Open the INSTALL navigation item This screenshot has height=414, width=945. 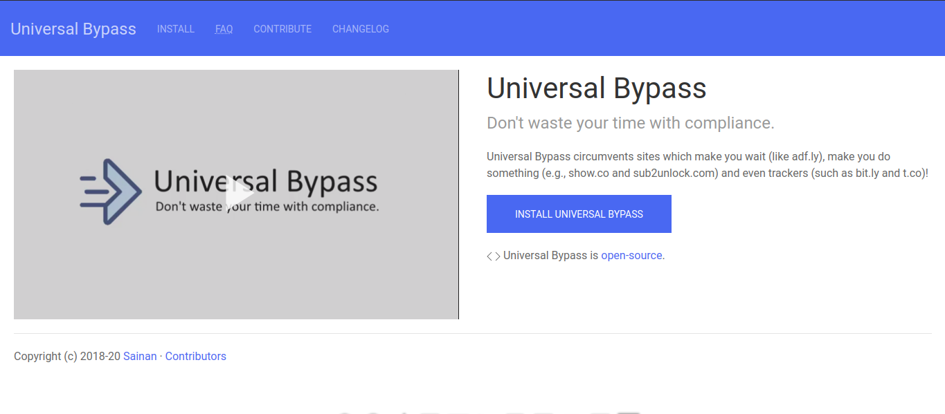coord(176,29)
